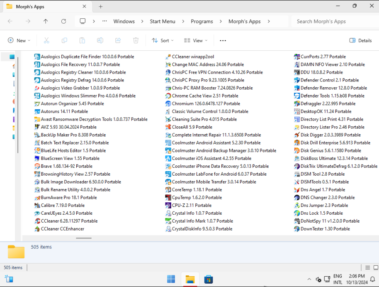Open the clock showing 2:06 PM
Image resolution: width=379 pixels, height=287 pixels.
click(x=357, y=279)
